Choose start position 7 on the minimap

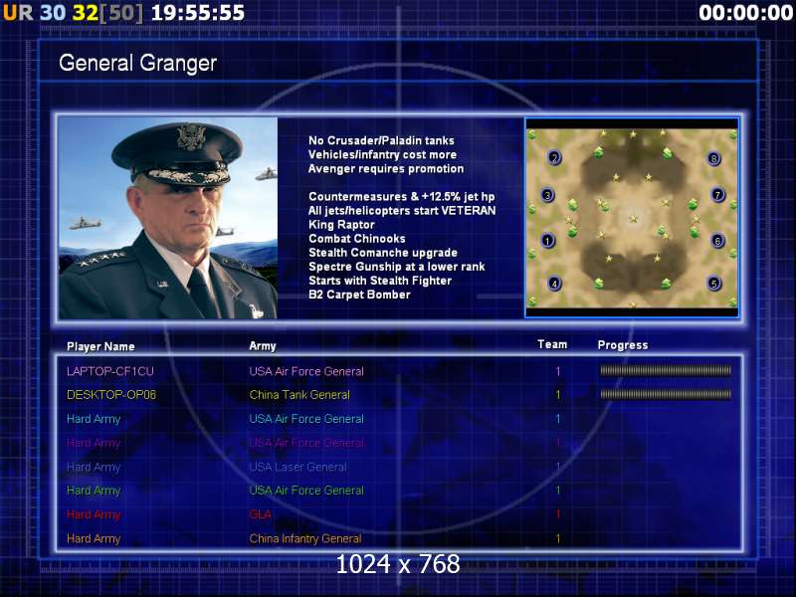click(717, 194)
